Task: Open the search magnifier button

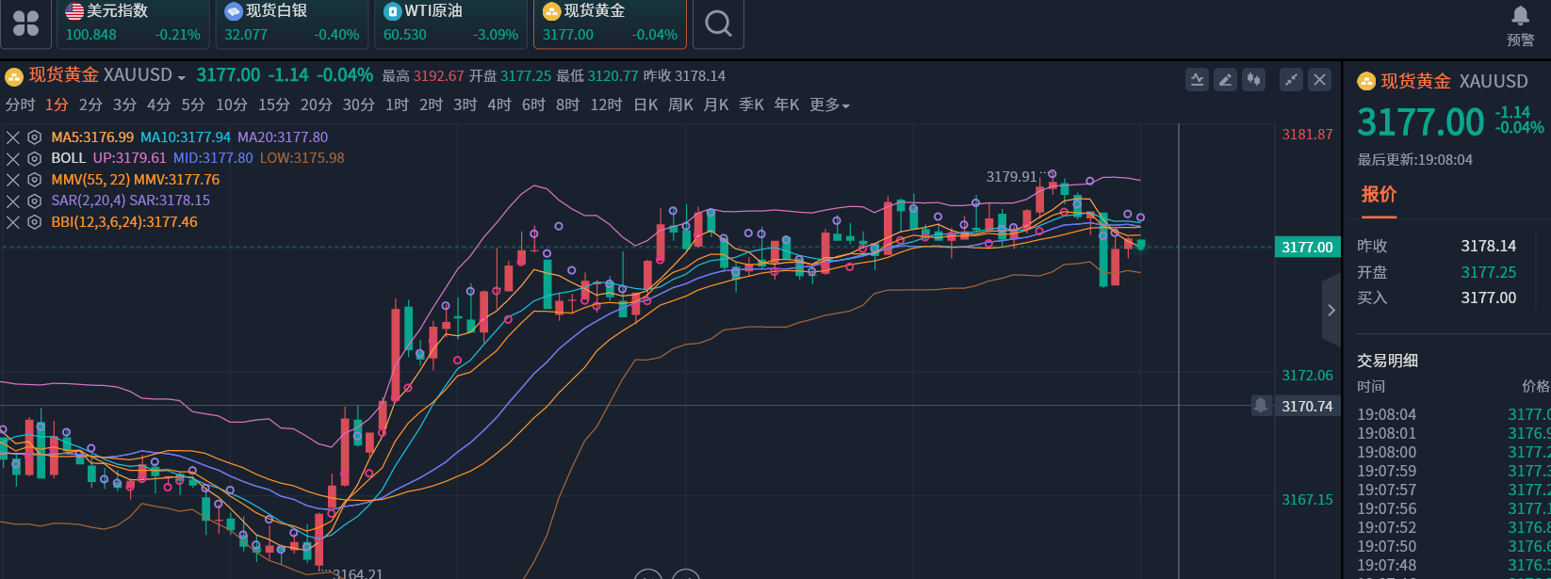Action: click(718, 24)
